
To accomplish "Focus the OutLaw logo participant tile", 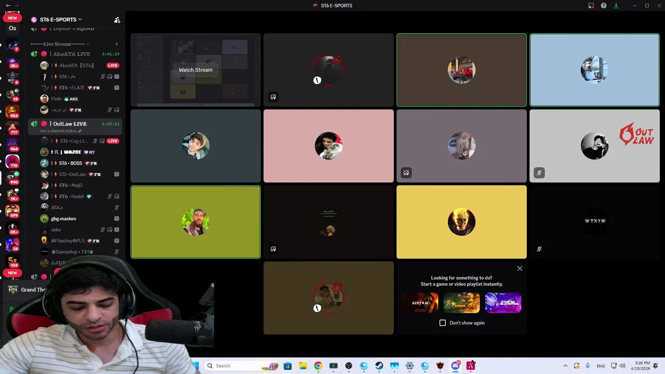I will coord(594,146).
